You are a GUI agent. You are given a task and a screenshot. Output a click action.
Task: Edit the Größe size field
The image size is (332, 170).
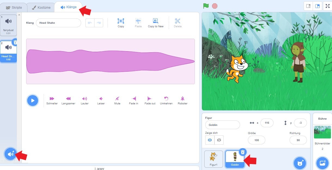pyautogui.click(x=257, y=140)
